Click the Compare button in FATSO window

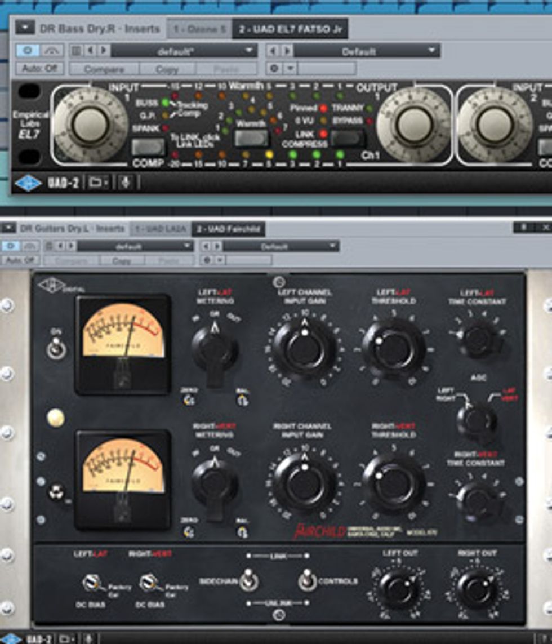coord(104,69)
